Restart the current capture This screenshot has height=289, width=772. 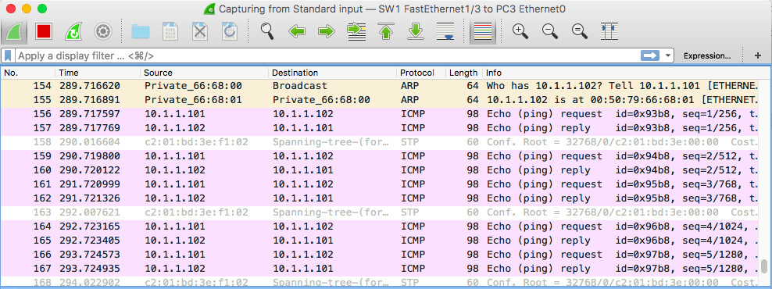[x=73, y=31]
